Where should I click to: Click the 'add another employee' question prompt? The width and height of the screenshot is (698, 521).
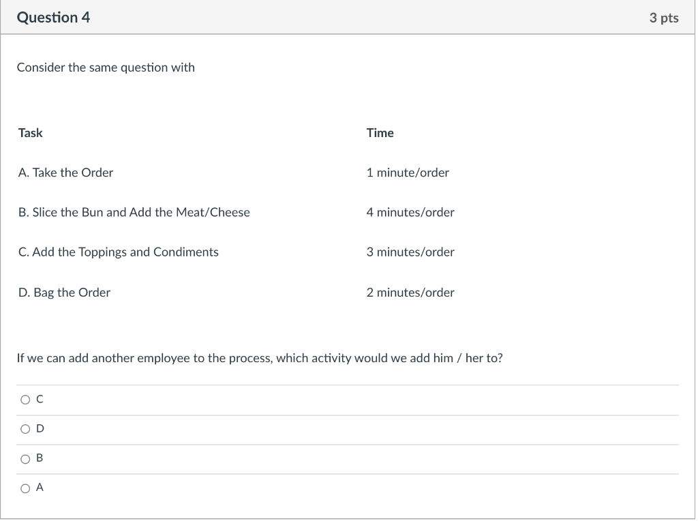click(259, 358)
